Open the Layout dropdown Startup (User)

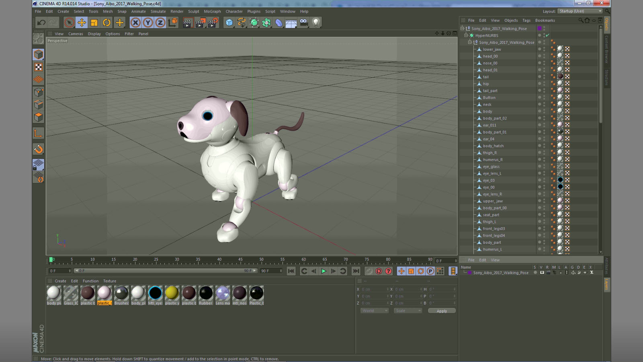(580, 11)
